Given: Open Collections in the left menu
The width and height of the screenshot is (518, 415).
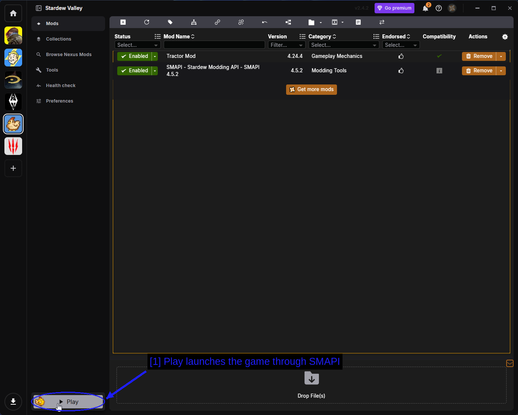Looking at the screenshot, I should [59, 39].
